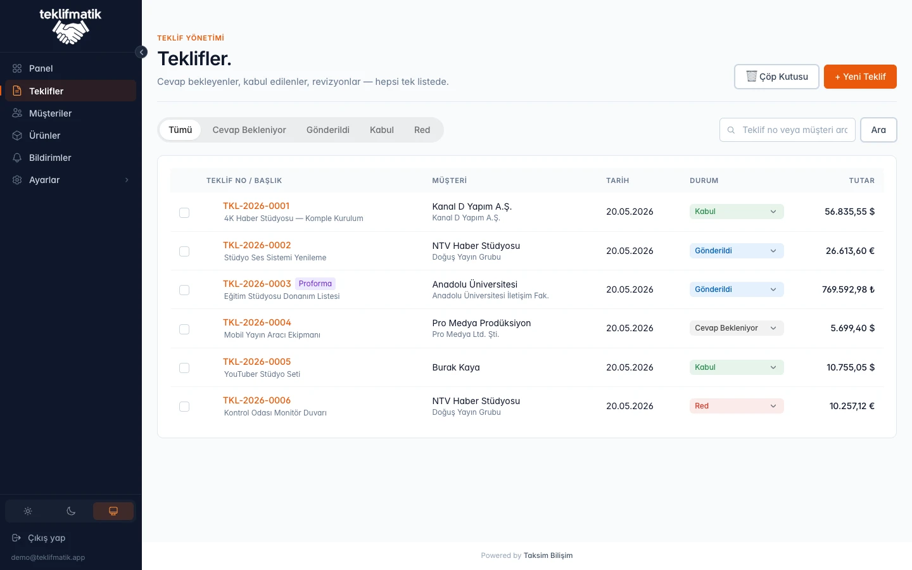Select the Cevap Bekleniyor filter tab
The width and height of the screenshot is (912, 570).
click(249, 130)
